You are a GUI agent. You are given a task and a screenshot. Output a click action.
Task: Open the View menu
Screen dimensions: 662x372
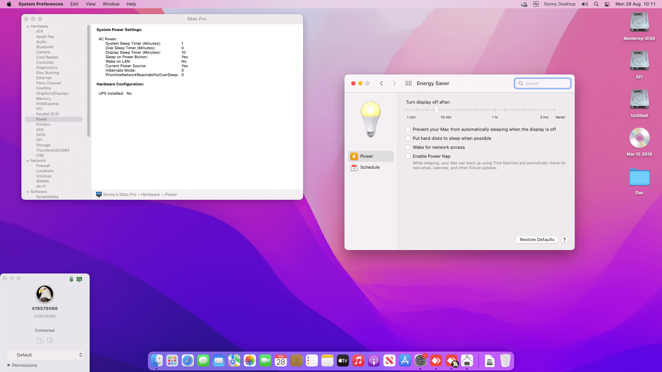90,4
